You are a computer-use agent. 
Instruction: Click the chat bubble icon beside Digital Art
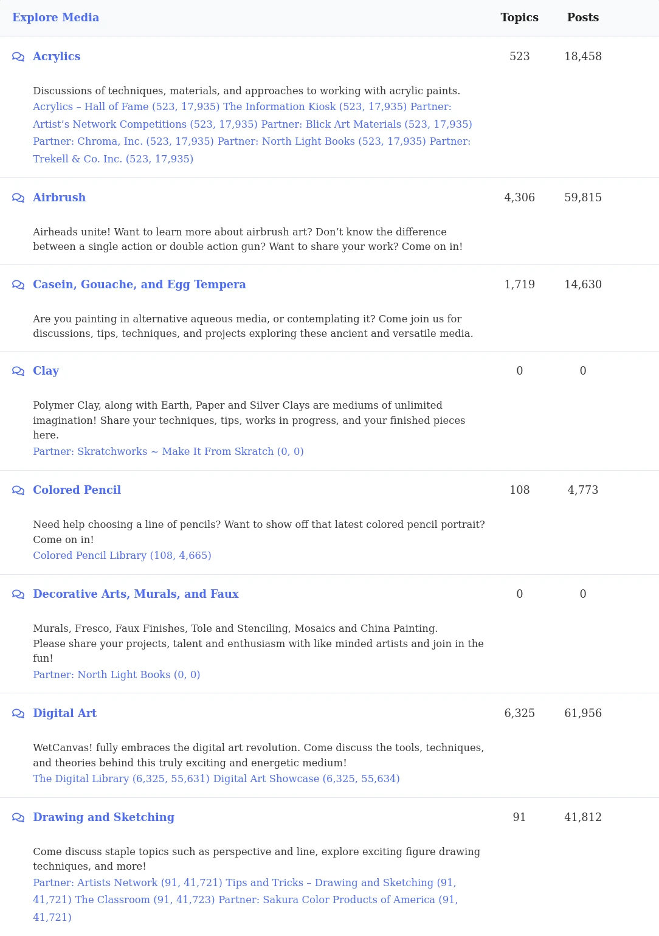tap(18, 713)
